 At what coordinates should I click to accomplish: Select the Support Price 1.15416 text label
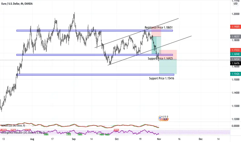(x=162, y=78)
